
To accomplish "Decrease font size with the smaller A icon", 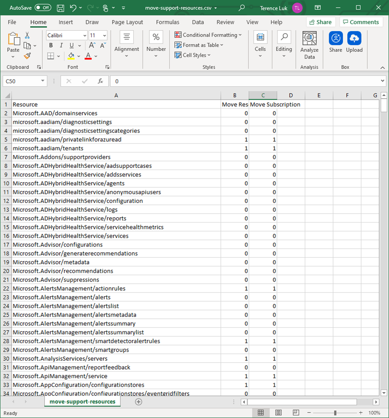I will (103, 45).
